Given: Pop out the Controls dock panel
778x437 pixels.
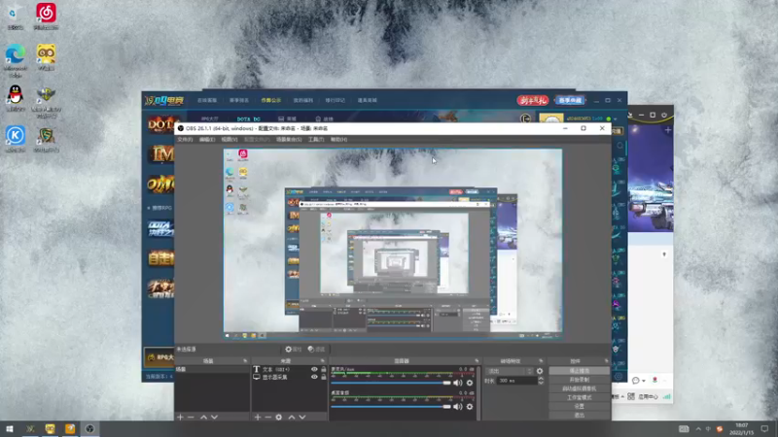Looking at the screenshot, I should click(606, 360).
